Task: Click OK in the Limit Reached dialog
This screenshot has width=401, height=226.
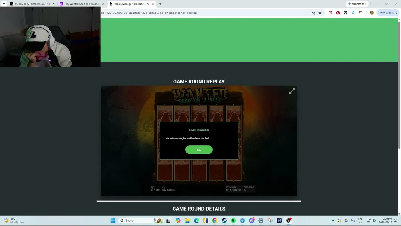Action: [x=199, y=150]
